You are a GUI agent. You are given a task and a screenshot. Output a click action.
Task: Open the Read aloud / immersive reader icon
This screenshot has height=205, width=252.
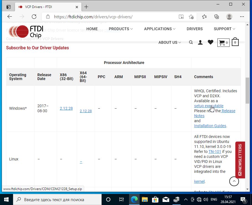(x=181, y=17)
